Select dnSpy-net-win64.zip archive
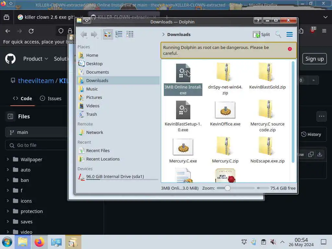The width and height of the screenshot is (332, 249). 225,79
